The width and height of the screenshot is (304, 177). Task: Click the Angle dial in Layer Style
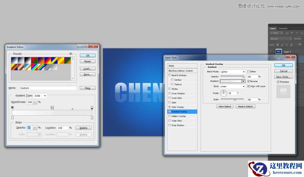pos(223,93)
